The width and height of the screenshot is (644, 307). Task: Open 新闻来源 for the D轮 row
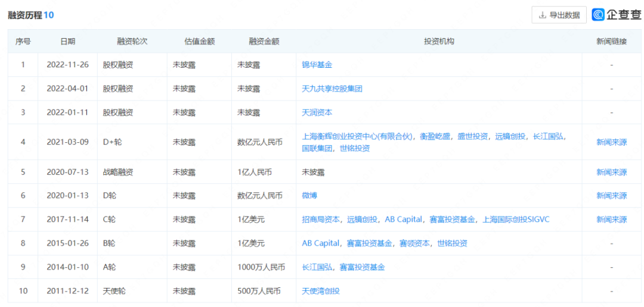(611, 196)
